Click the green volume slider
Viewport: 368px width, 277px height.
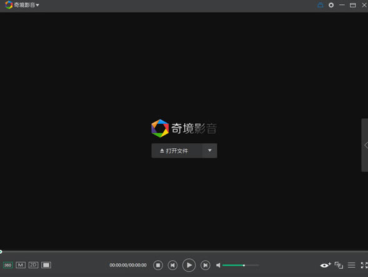[241, 265]
